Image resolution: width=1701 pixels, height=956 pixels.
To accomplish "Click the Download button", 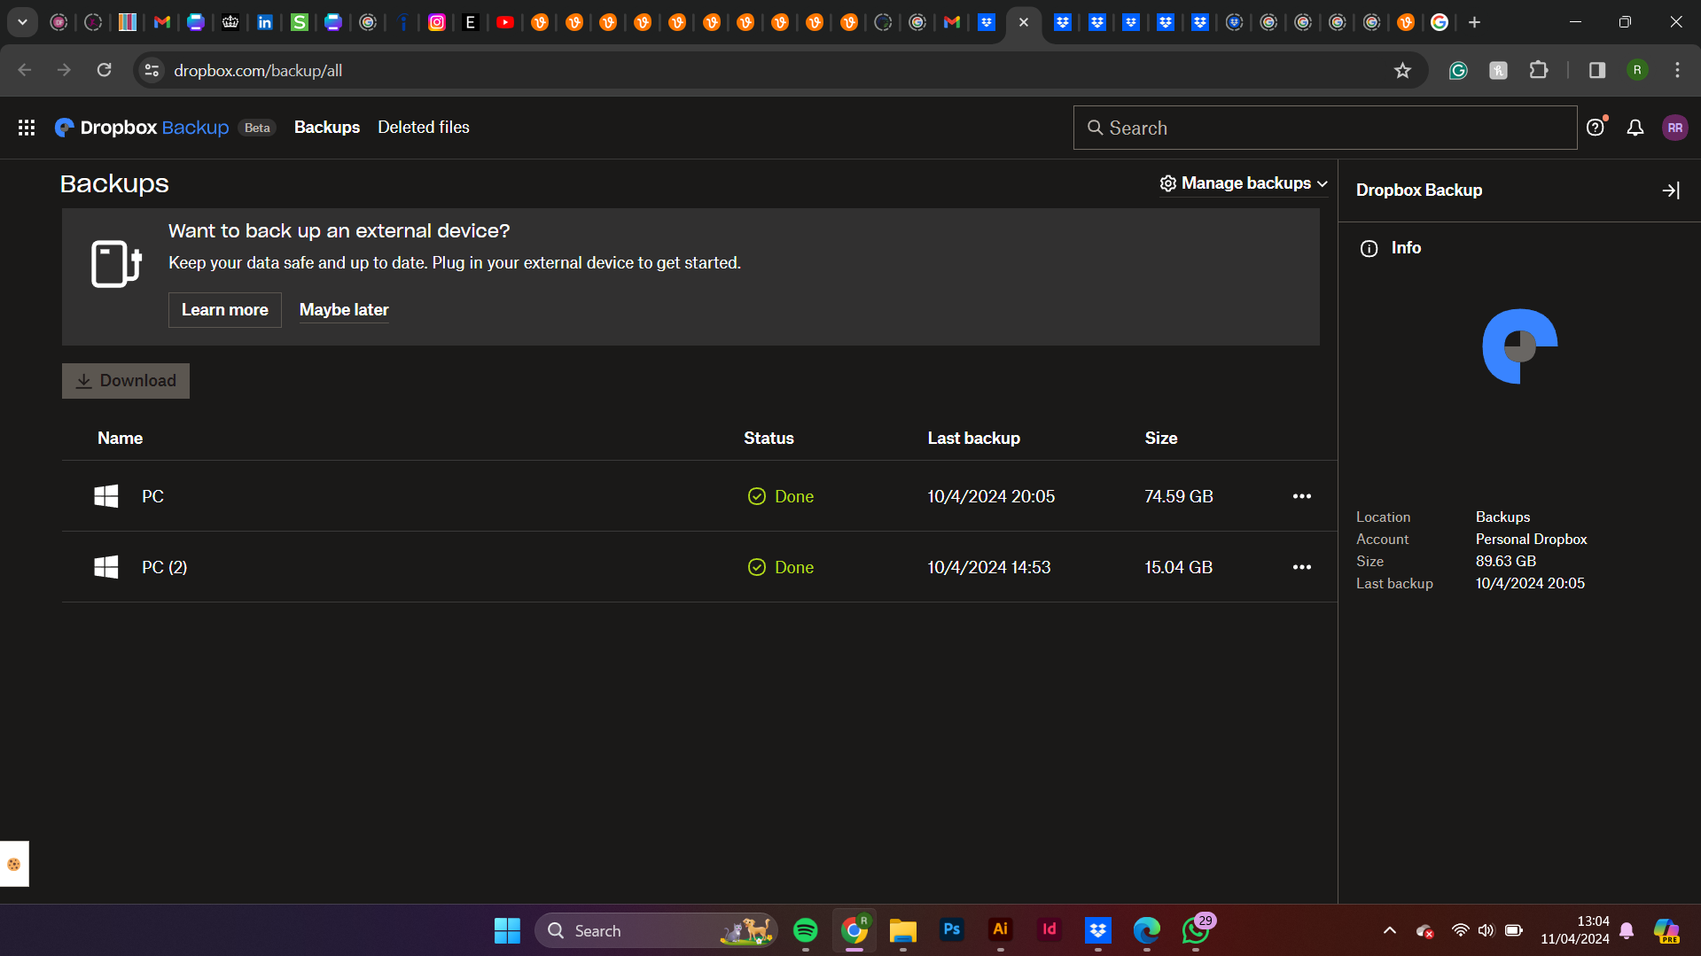I will point(126,381).
